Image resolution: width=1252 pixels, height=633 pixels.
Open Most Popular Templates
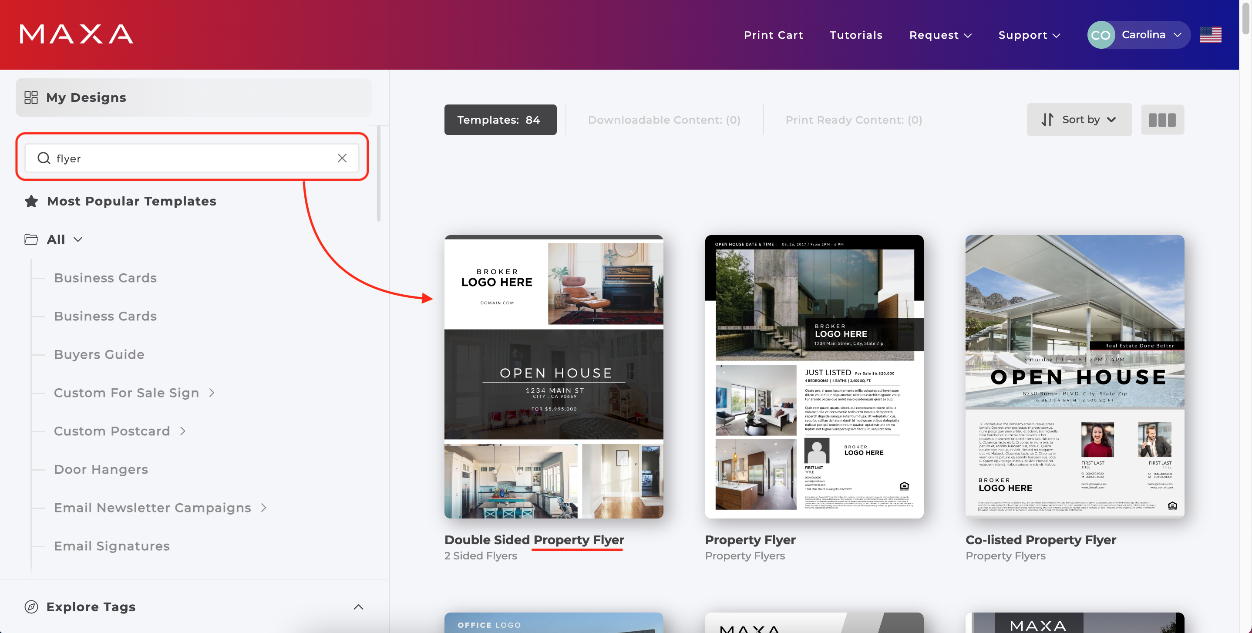pyautogui.click(x=131, y=201)
